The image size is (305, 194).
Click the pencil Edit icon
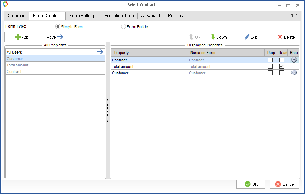tap(247, 37)
